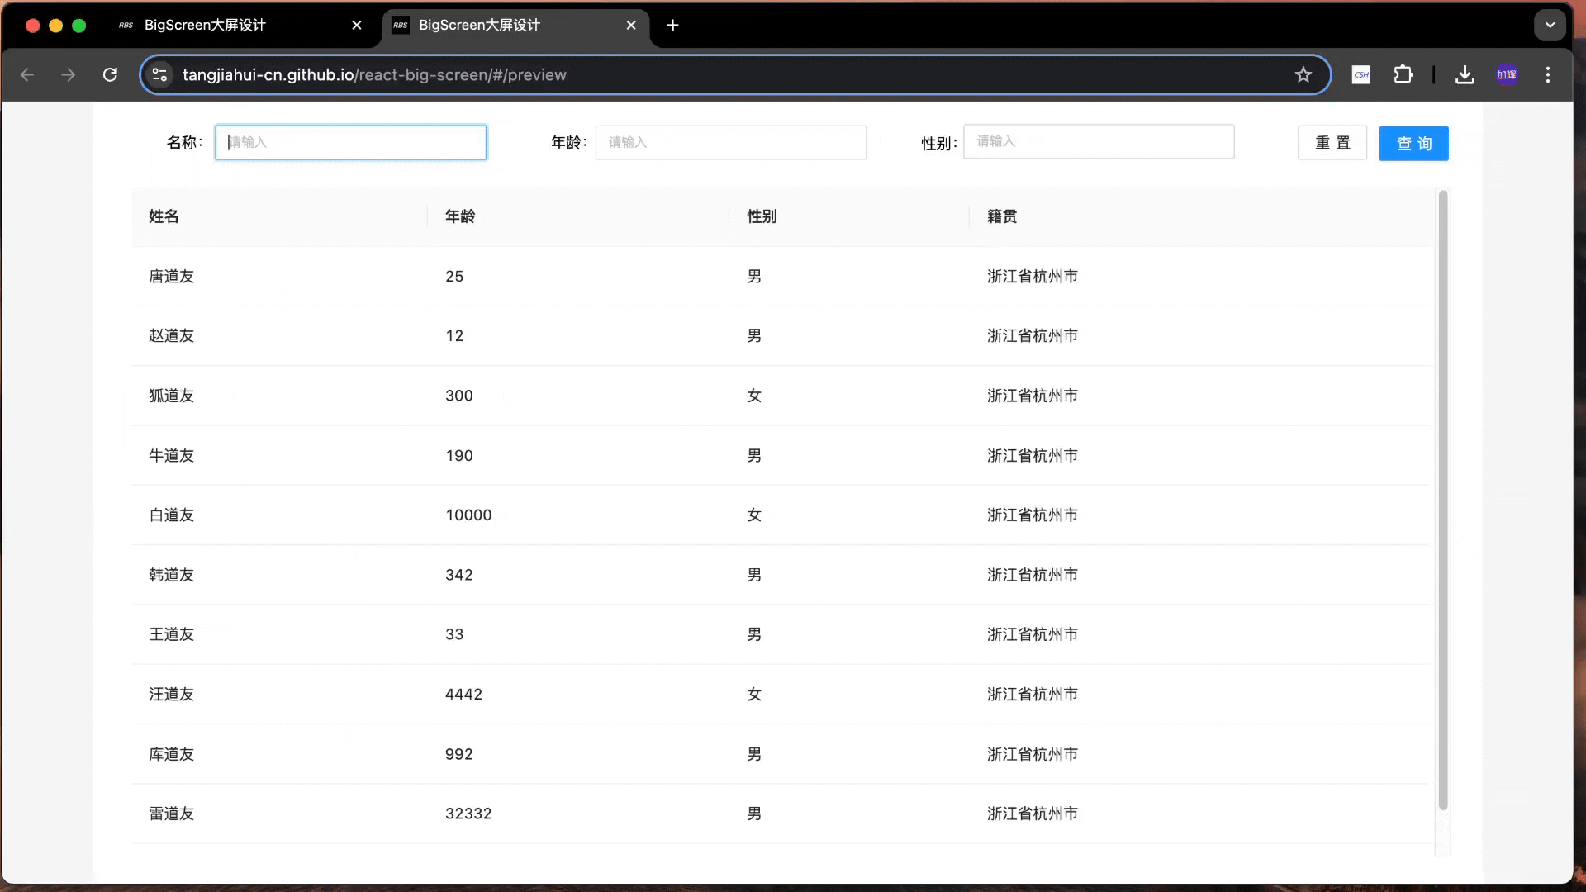
Task: Bookmark the page via the star icon
Action: click(x=1303, y=74)
